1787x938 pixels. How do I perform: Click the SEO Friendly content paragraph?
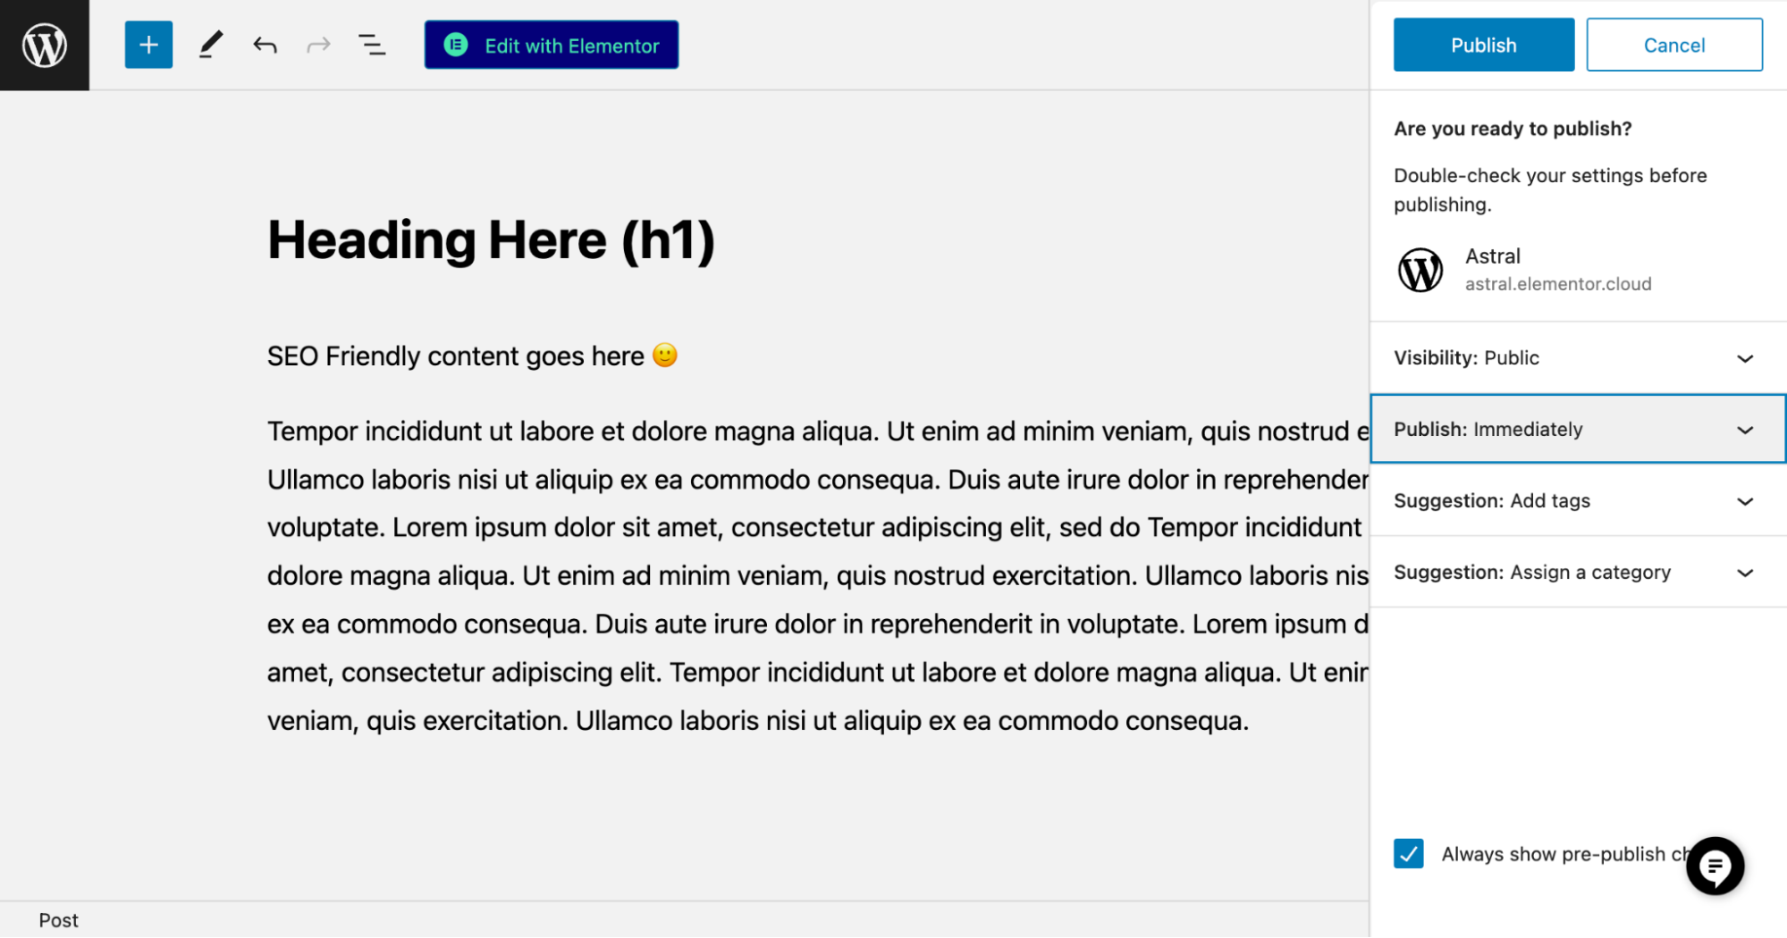click(455, 356)
